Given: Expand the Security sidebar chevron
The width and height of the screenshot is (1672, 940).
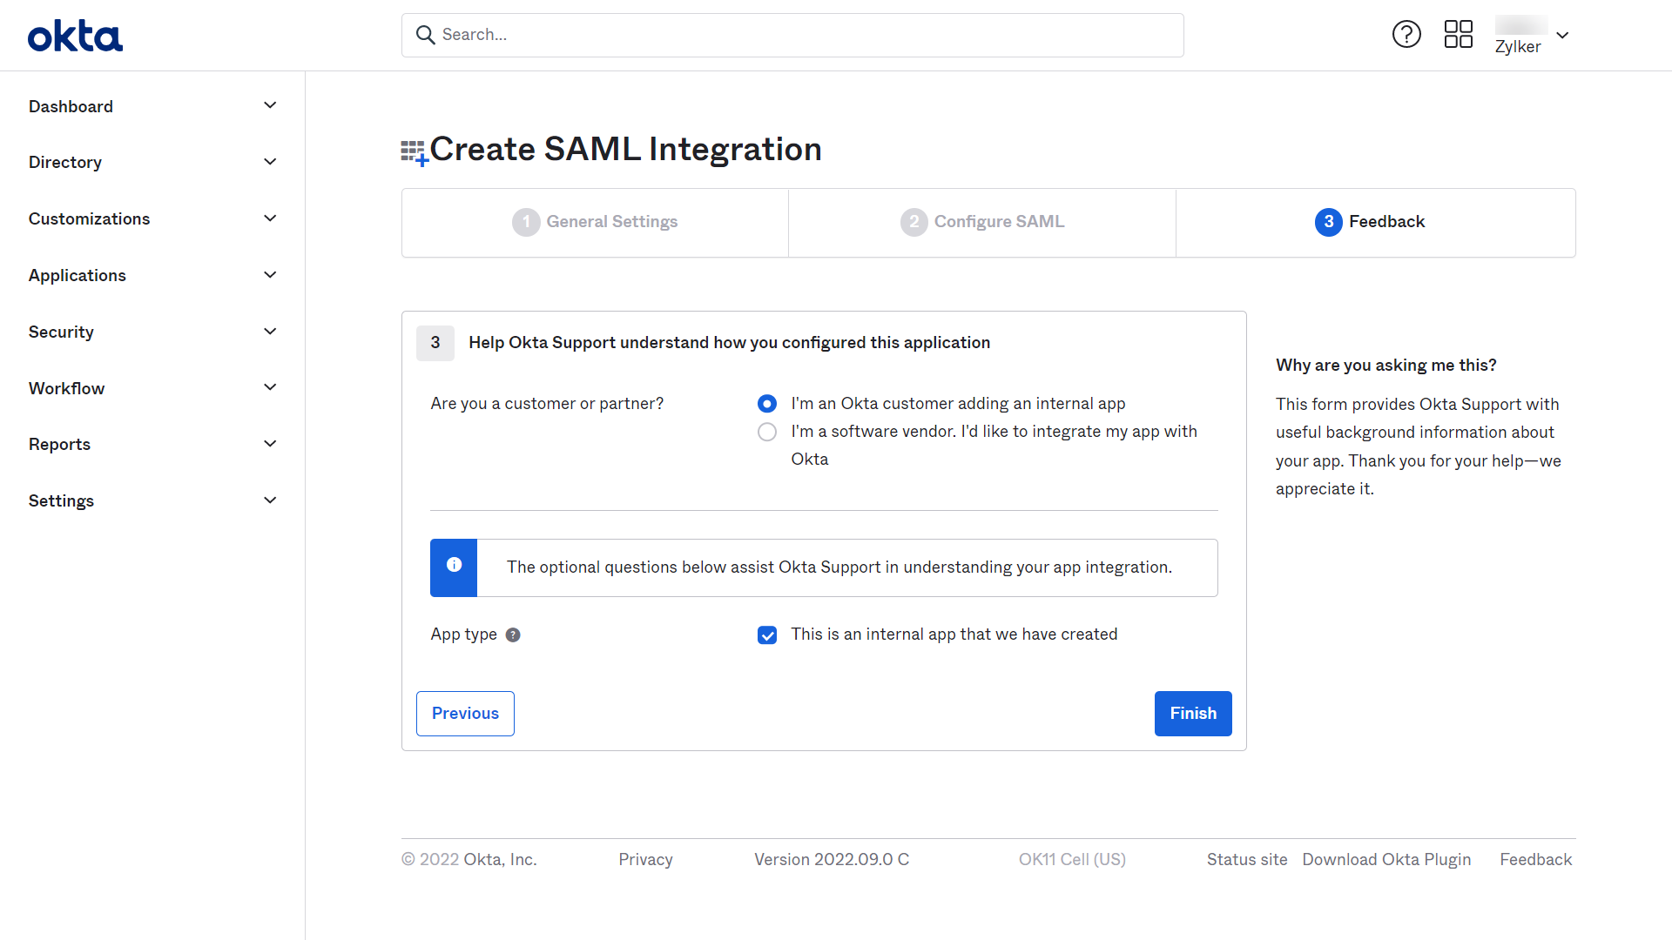Looking at the screenshot, I should [270, 332].
